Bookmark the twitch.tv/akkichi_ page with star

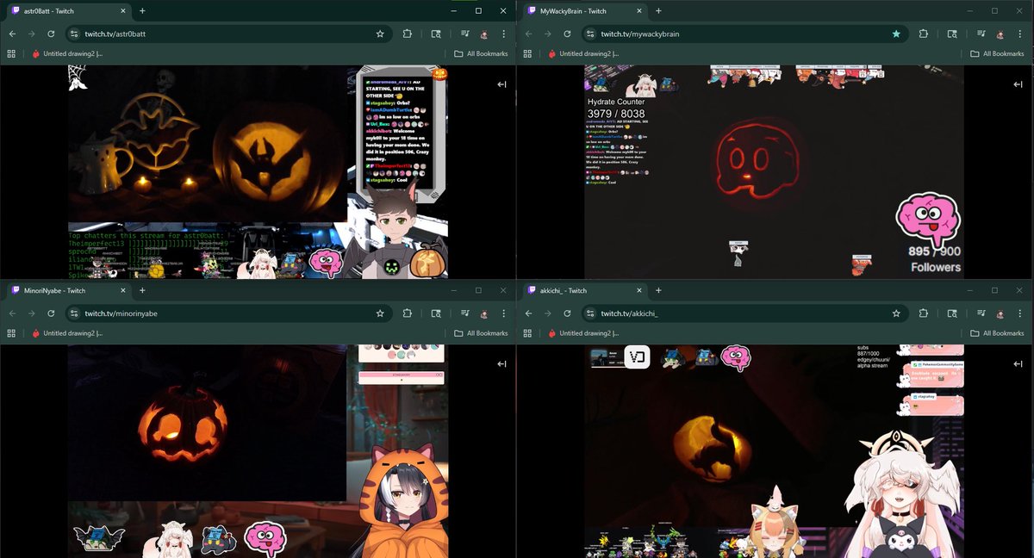[x=897, y=313]
